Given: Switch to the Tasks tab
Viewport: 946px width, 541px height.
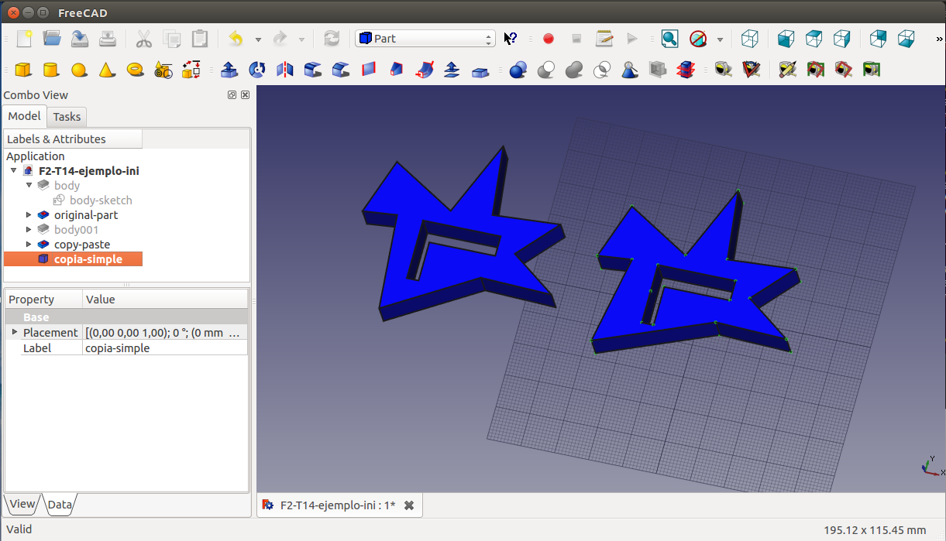Looking at the screenshot, I should click(67, 117).
